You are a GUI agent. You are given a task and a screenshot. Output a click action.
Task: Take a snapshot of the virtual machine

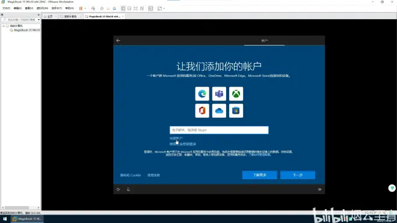click(x=102, y=8)
